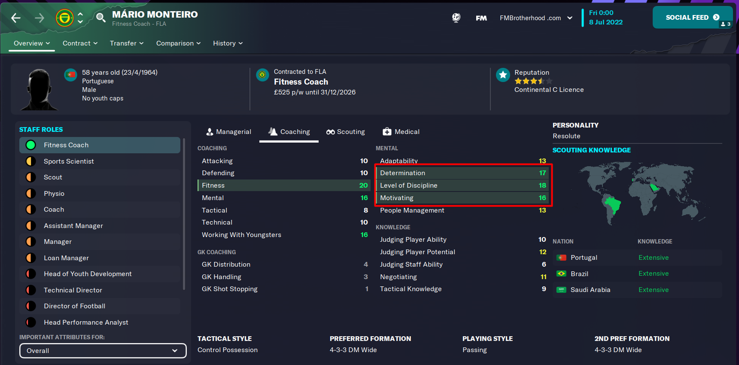The width and height of the screenshot is (739, 365).
Task: Click the world globe icon in header
Action: point(456,18)
